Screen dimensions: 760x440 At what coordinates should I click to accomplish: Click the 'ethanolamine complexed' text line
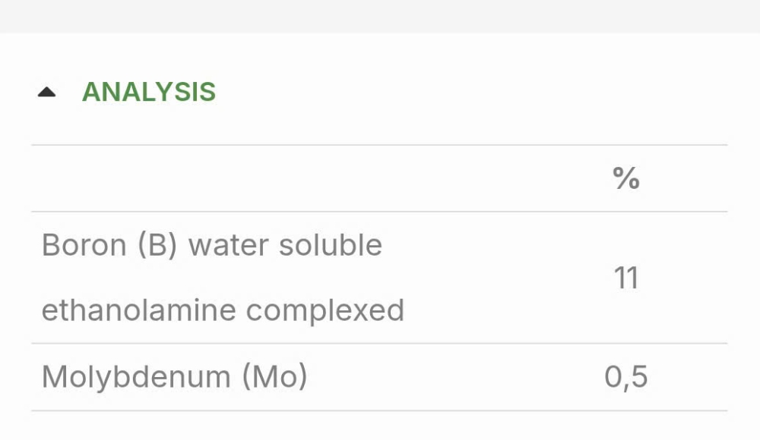pyautogui.click(x=223, y=310)
